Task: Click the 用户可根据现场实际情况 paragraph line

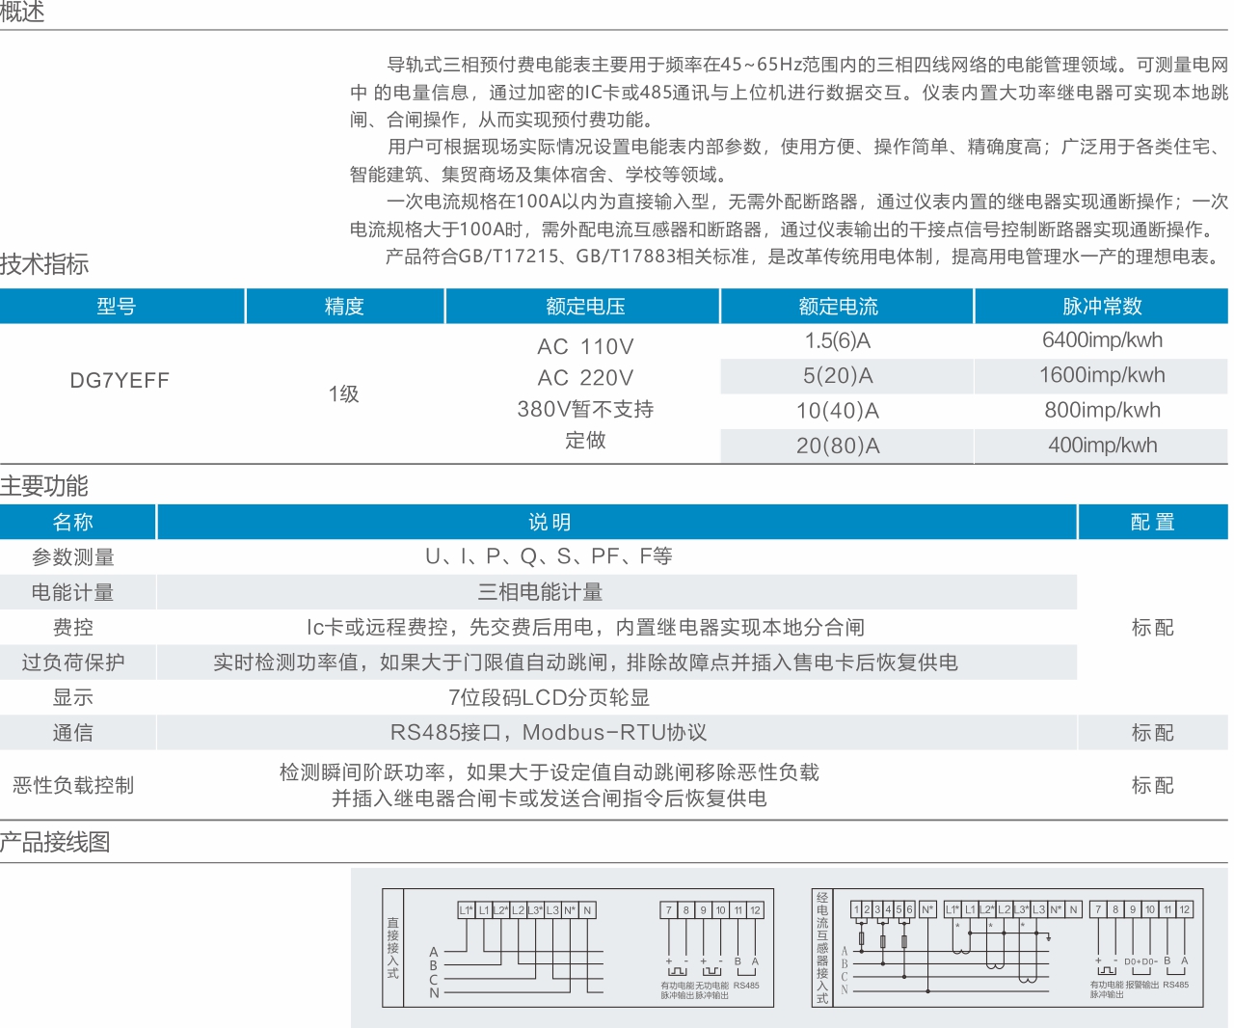Action: 807,147
